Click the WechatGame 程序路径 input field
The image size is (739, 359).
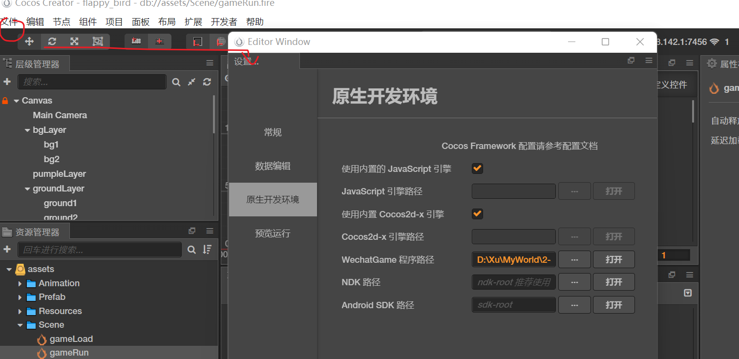514,259
